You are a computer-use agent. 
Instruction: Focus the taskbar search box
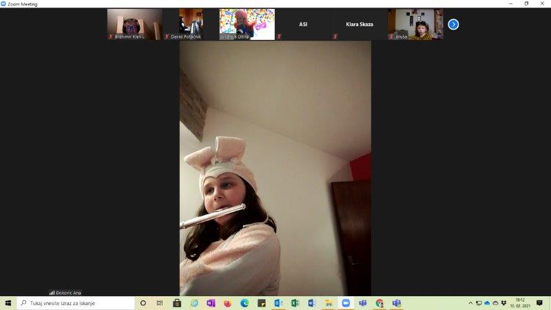coord(76,303)
